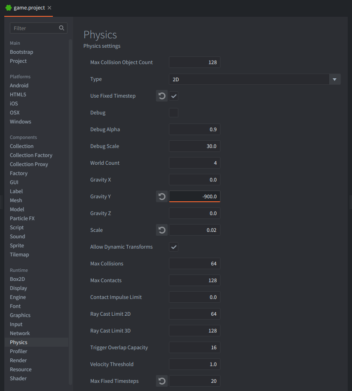The width and height of the screenshot is (352, 391).
Task: Click the Type combo box showing 2D
Action: point(249,79)
